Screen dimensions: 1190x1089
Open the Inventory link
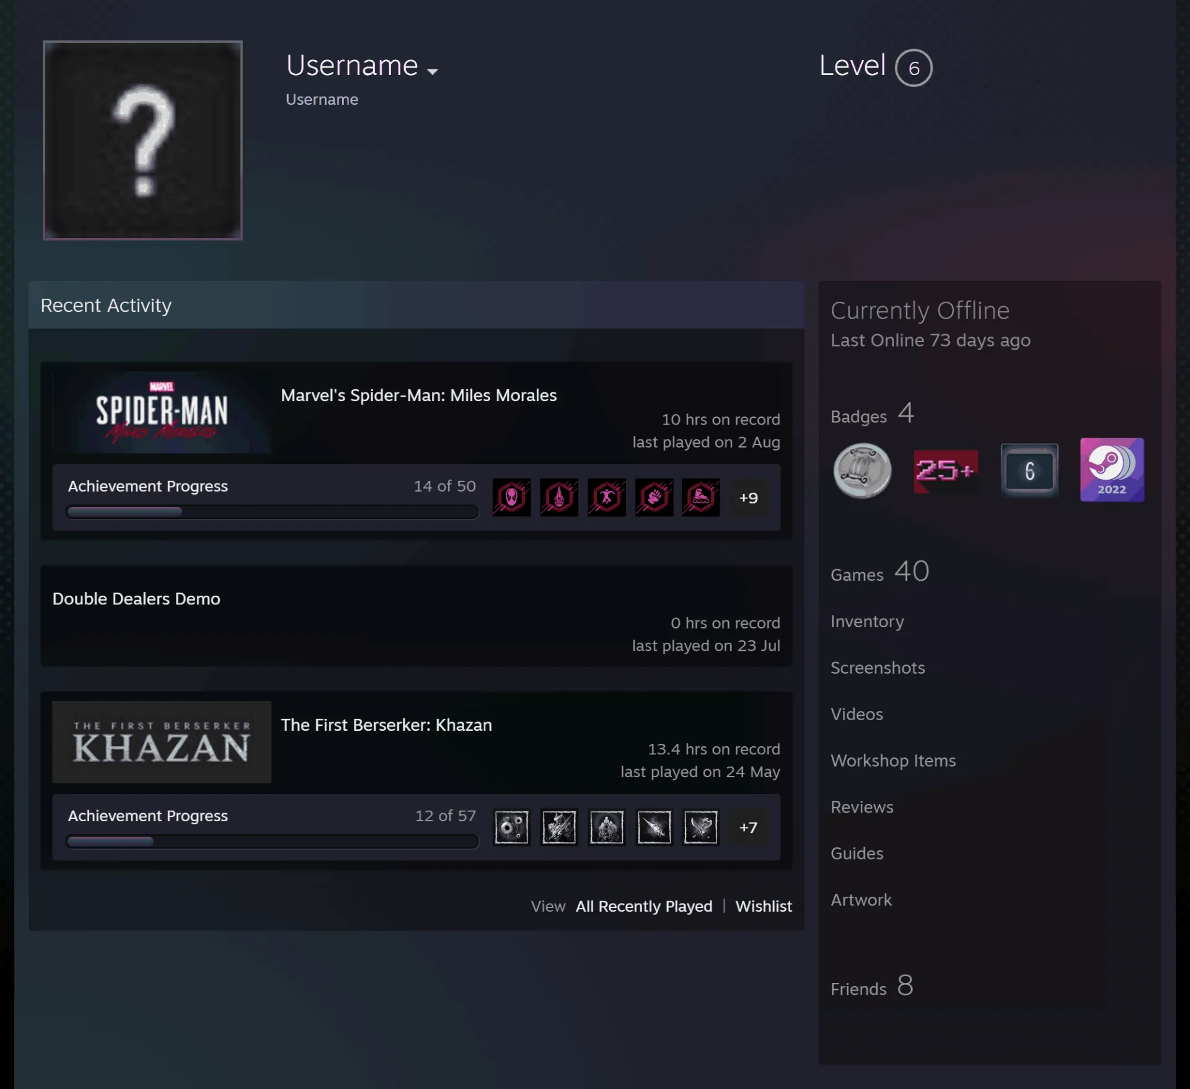point(867,621)
